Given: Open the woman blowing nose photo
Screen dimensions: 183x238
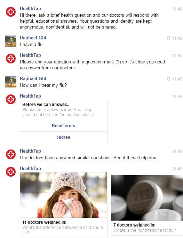Looking at the screenshot, I should [x=64, y=195].
